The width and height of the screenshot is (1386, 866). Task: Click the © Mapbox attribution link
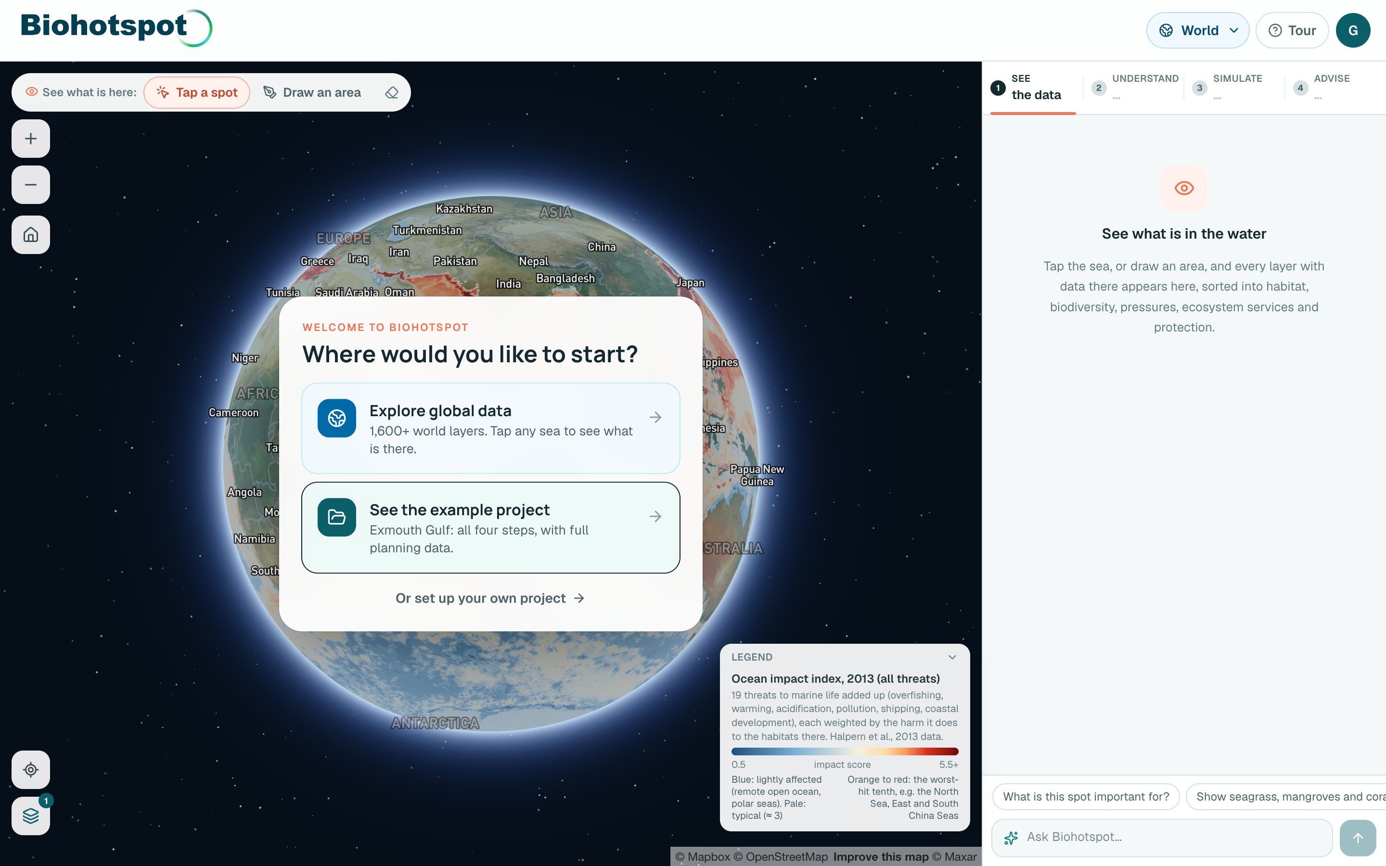[x=703, y=857]
